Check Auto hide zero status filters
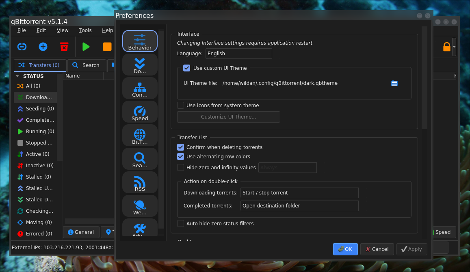Screen dimensions: 470x272 point(181,224)
